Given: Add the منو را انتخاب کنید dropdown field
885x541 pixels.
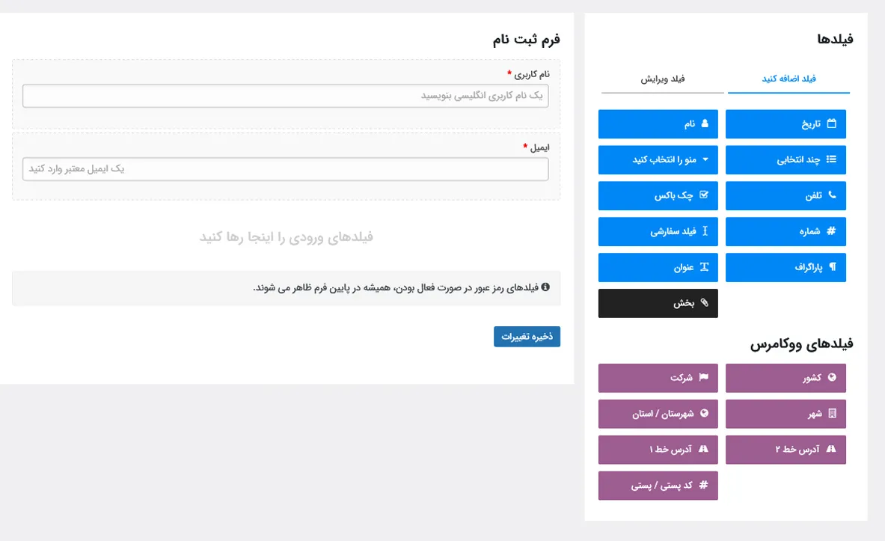Looking at the screenshot, I should 658,160.
